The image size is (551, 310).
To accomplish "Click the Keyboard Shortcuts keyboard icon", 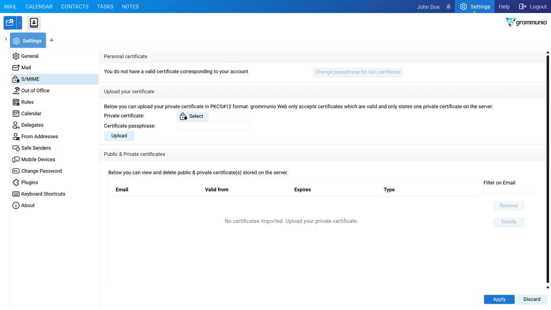I will pos(16,194).
